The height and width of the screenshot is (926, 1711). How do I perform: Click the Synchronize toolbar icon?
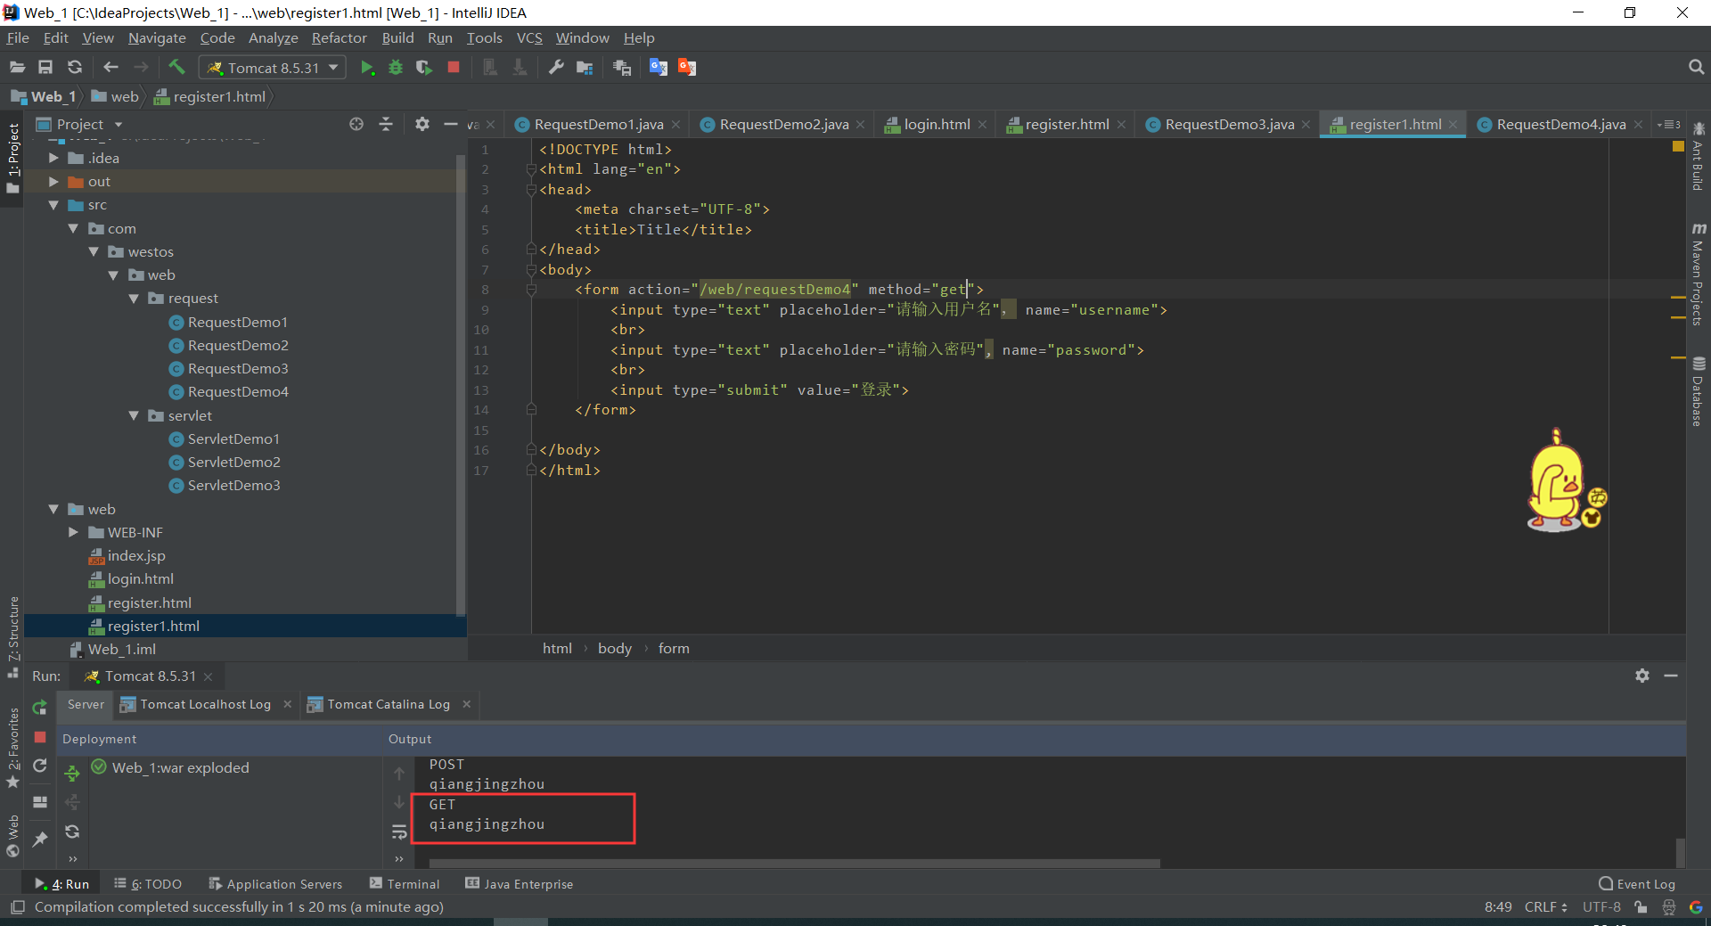click(75, 68)
